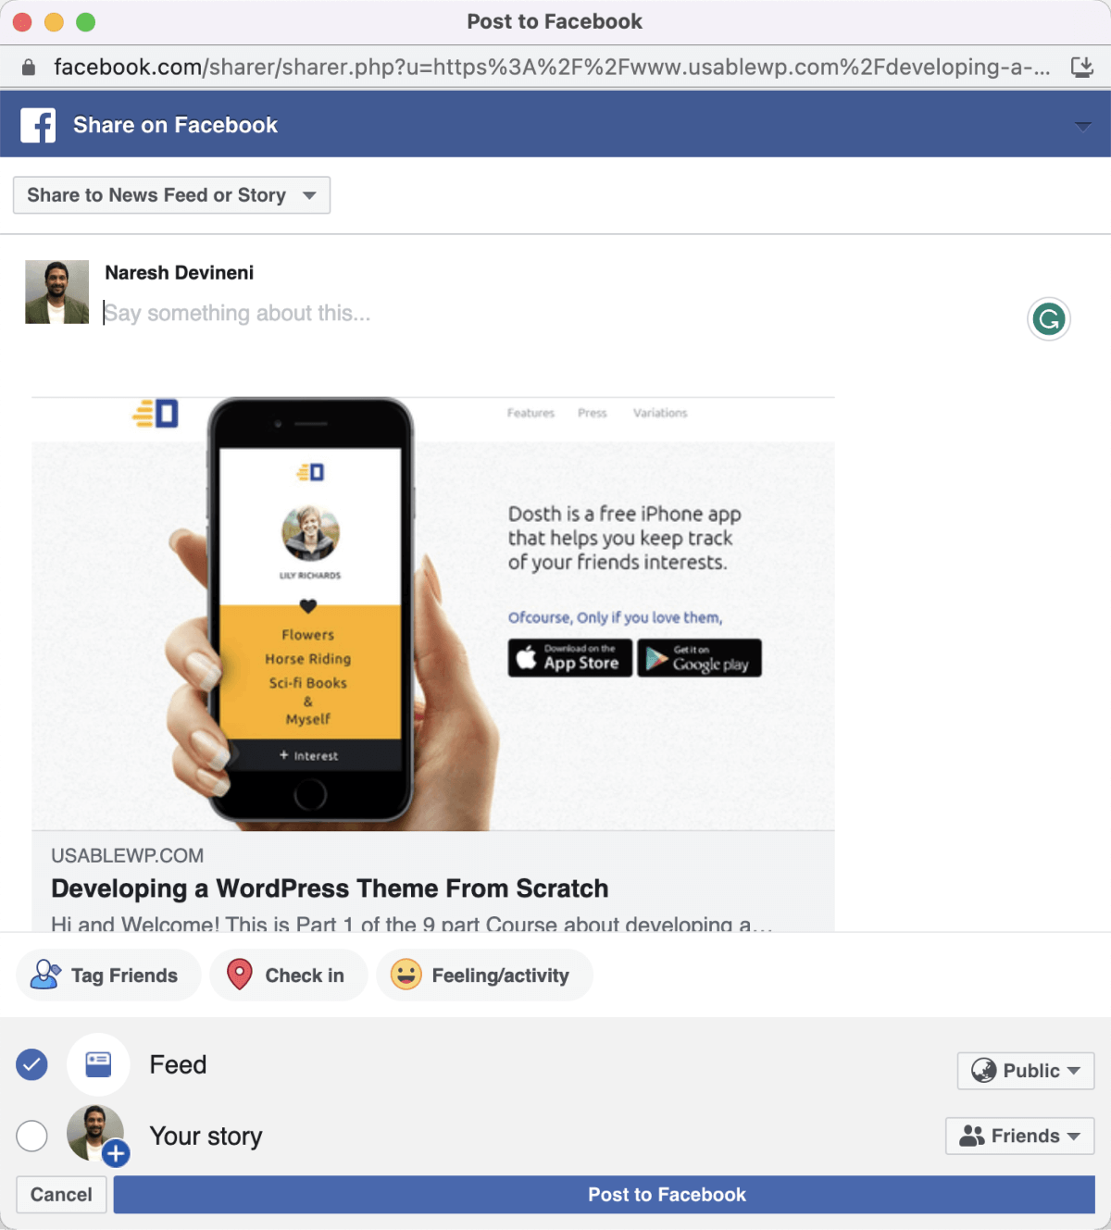Click the App Store badge in the preview
The image size is (1111, 1230).
pyautogui.click(x=570, y=658)
